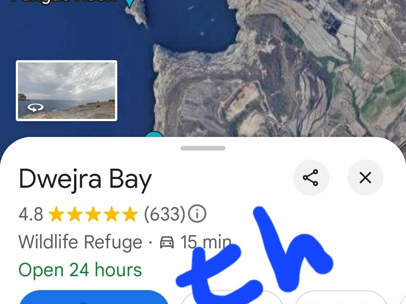Select the teal pin near Fungus Rock

130,3
